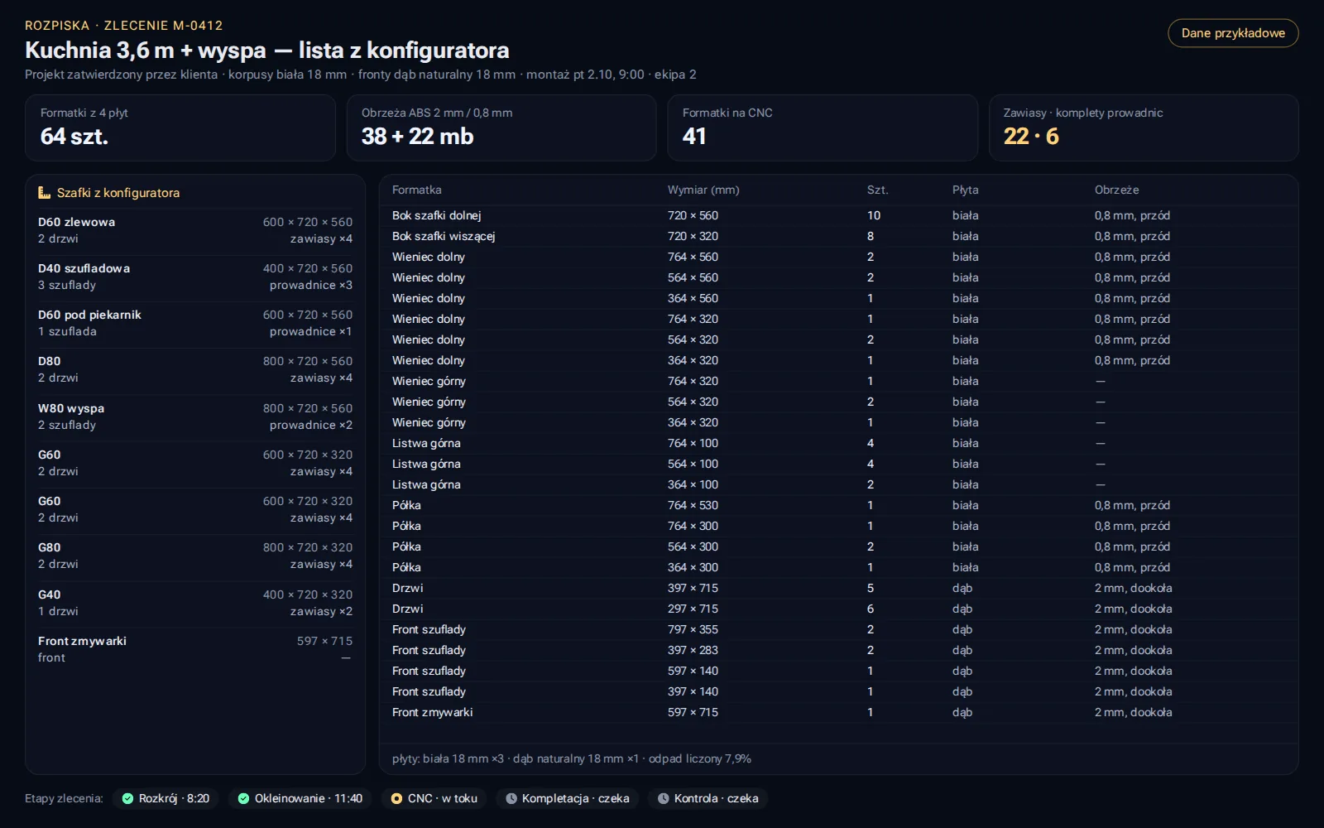
Task: Select the Front zmywarki row in the table
Action: coord(838,712)
